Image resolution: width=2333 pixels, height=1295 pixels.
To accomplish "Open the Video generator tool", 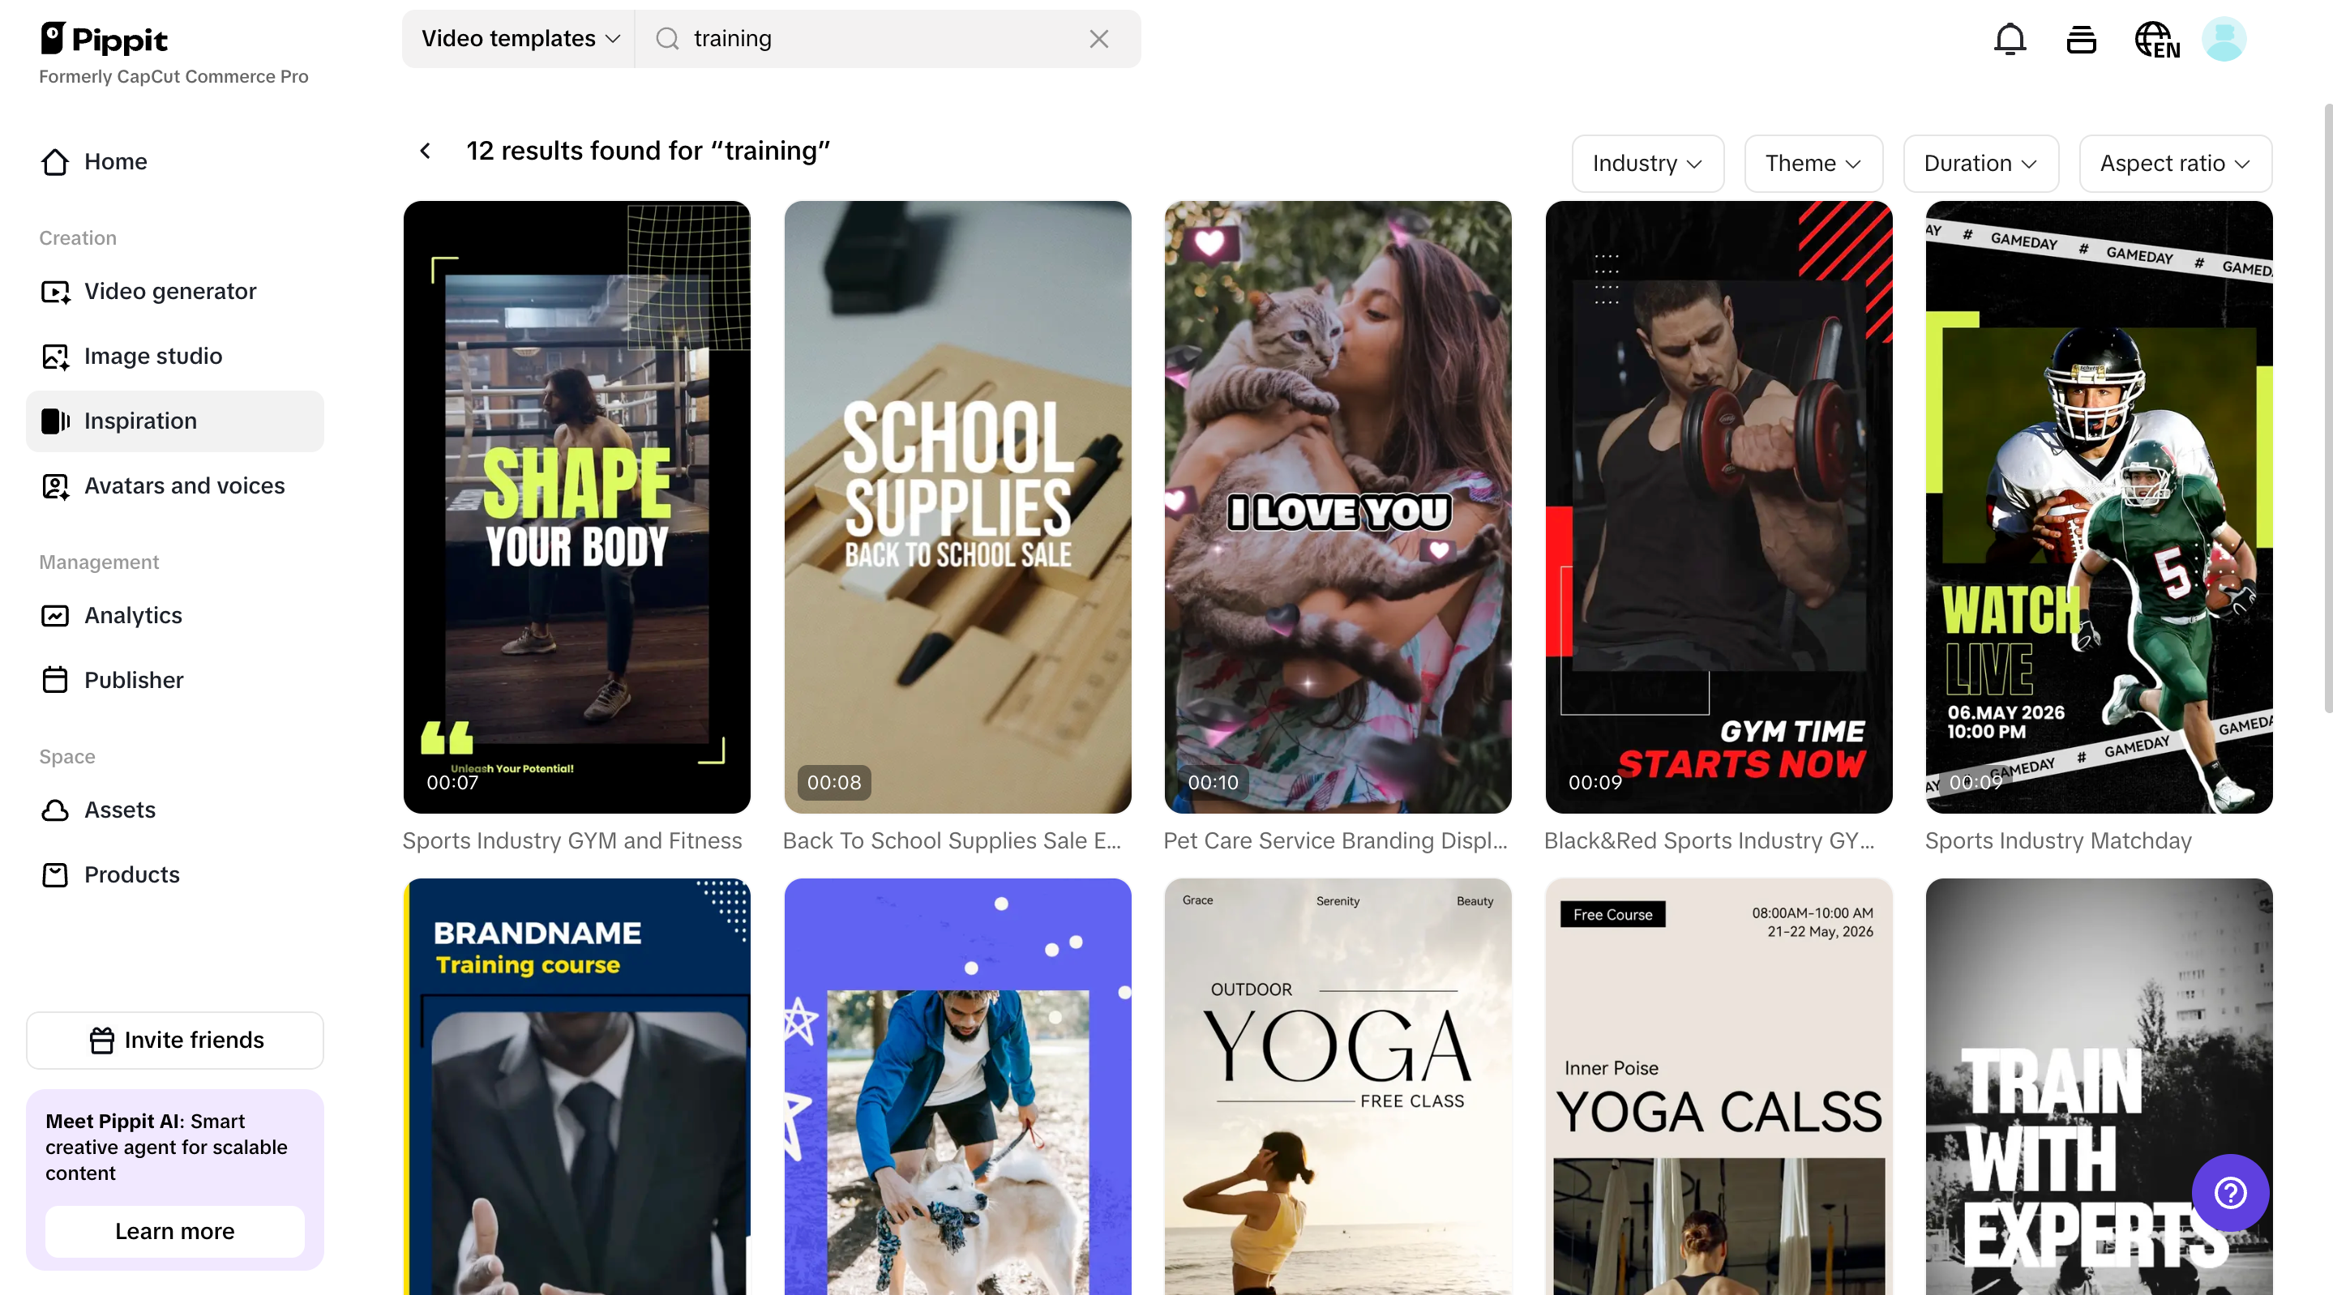I will click(169, 291).
